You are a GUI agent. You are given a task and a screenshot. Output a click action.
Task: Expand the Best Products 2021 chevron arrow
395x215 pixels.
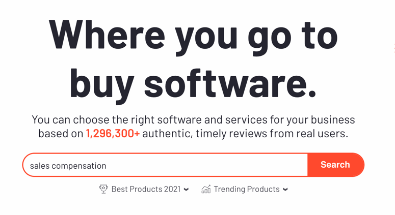186,190
